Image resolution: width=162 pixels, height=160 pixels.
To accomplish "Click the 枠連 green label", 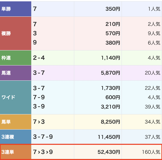I will click(15, 58).
